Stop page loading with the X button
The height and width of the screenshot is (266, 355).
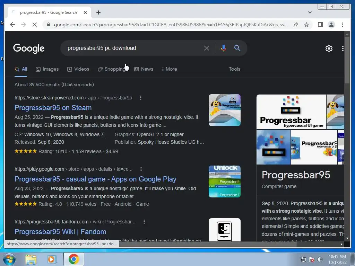pos(35,25)
